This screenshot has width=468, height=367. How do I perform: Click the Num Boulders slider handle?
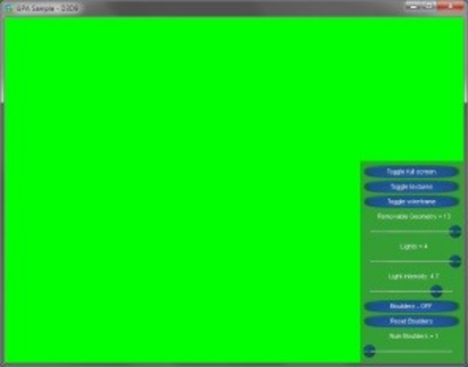point(369,351)
